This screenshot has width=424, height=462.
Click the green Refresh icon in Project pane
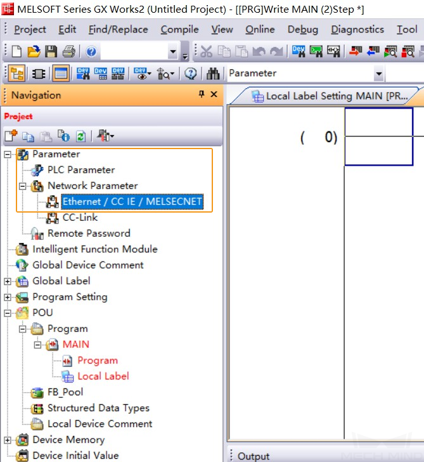(x=80, y=136)
